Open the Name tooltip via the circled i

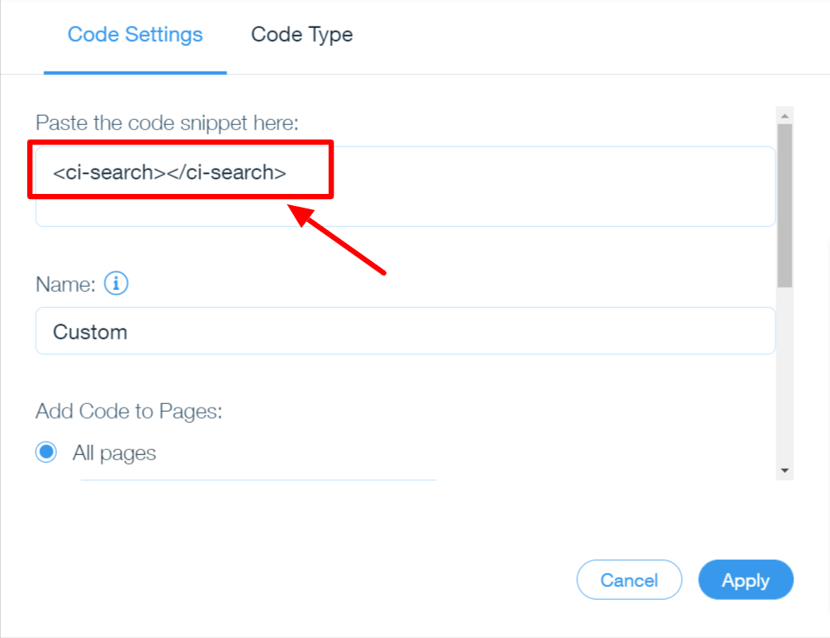click(117, 283)
